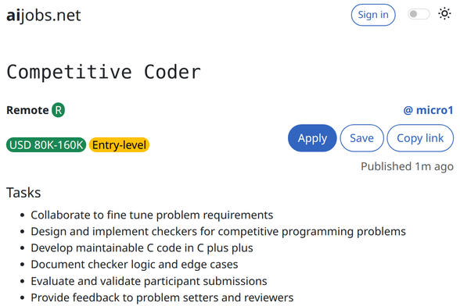Open the @ micro1 company link
Image resolution: width=460 pixels, height=306 pixels.
[429, 110]
